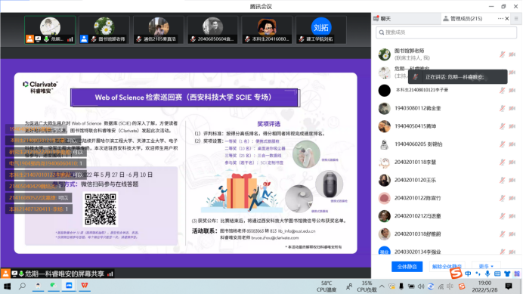Open the hamburger menu beside member panel
Image resolution: width=523 pixels, height=294 pixels.
click(x=516, y=19)
